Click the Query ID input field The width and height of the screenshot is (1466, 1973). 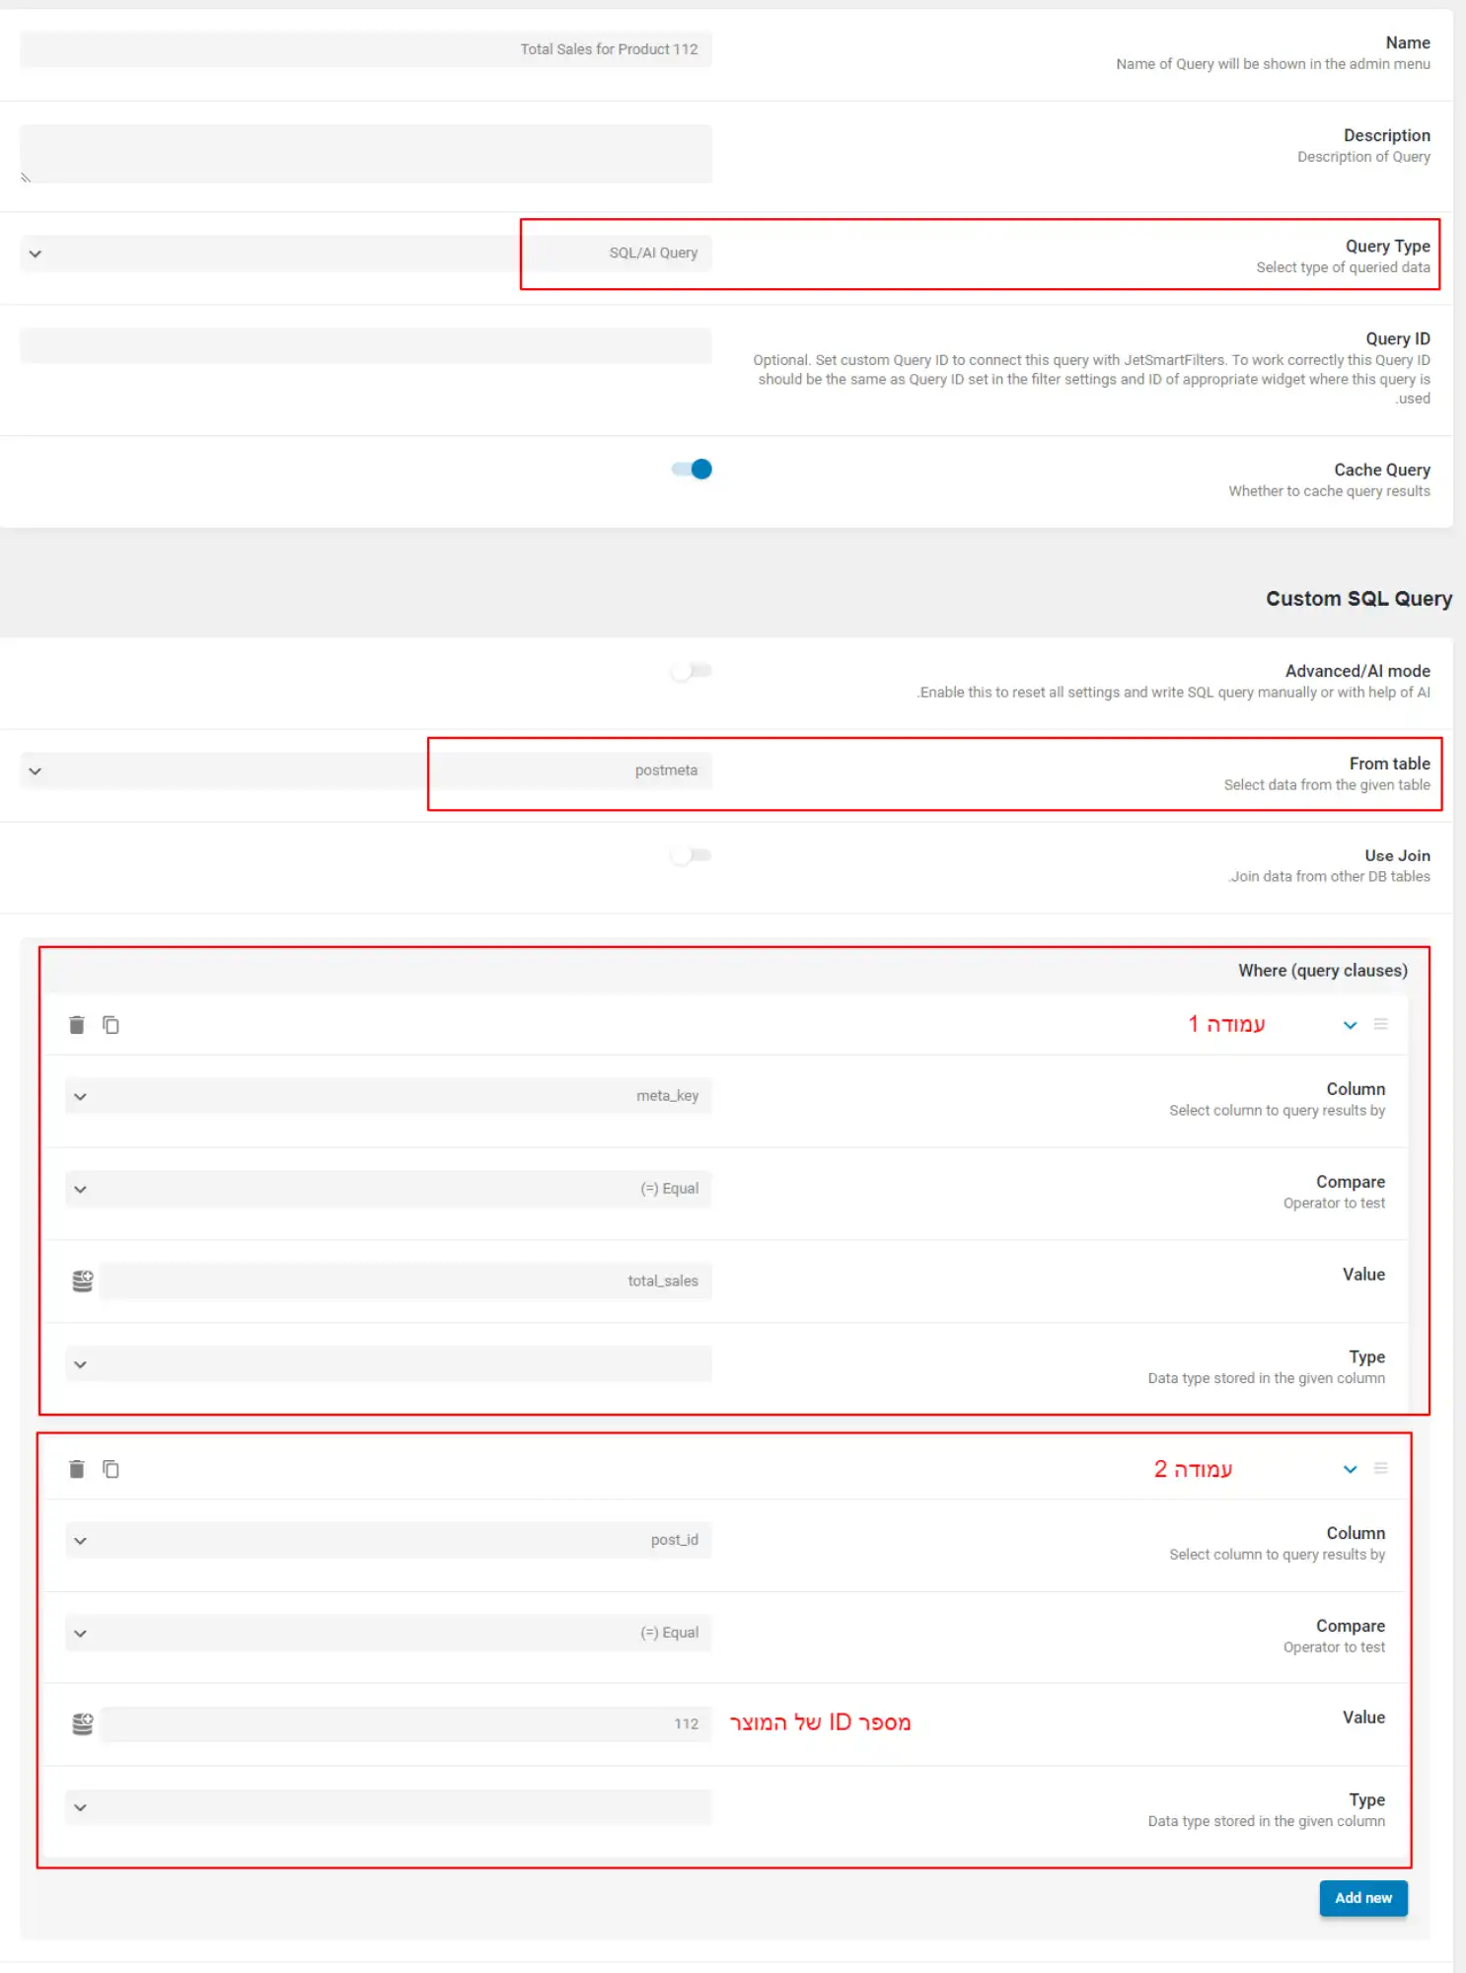[366, 346]
